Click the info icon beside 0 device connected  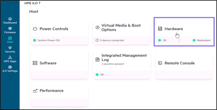(97, 40)
